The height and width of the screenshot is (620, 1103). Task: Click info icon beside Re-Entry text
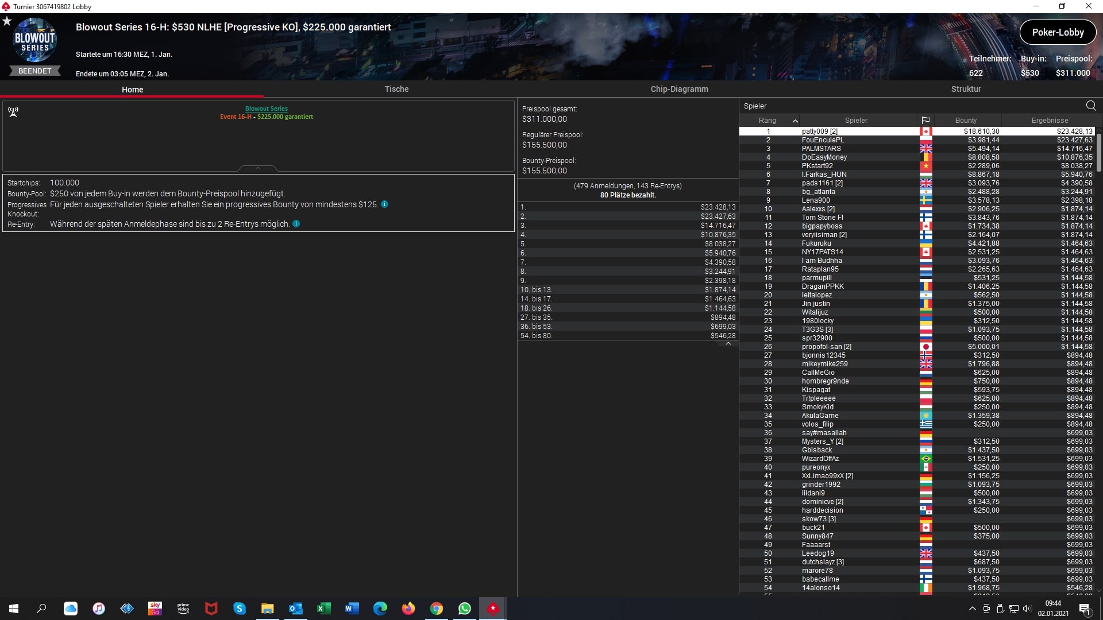tap(296, 224)
